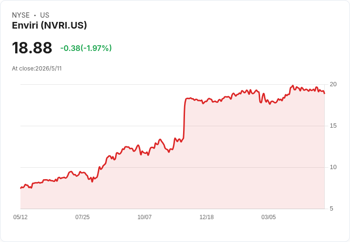Click the 20 price axis label
This screenshot has height=242, width=350.
333,84
